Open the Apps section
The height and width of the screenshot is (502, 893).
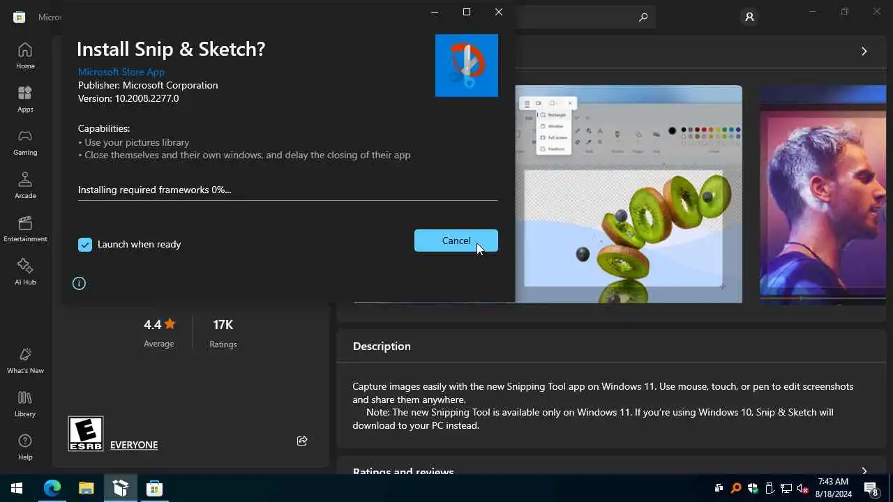(25, 99)
